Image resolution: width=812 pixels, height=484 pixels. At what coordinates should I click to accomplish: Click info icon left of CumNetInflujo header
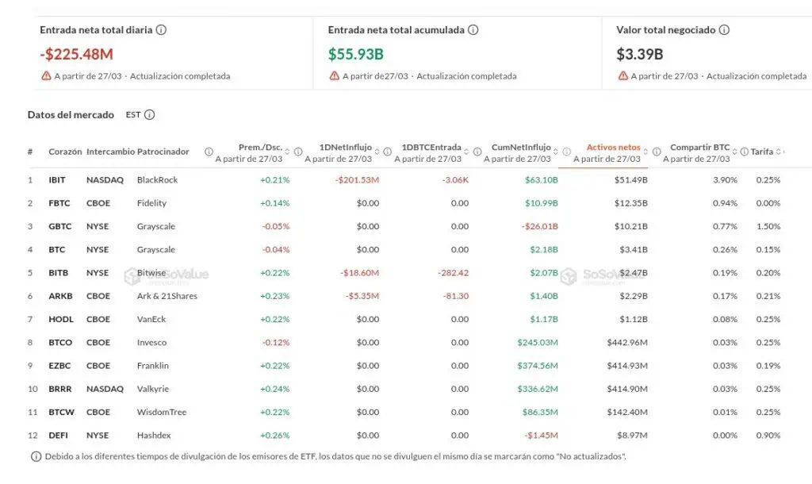point(478,152)
